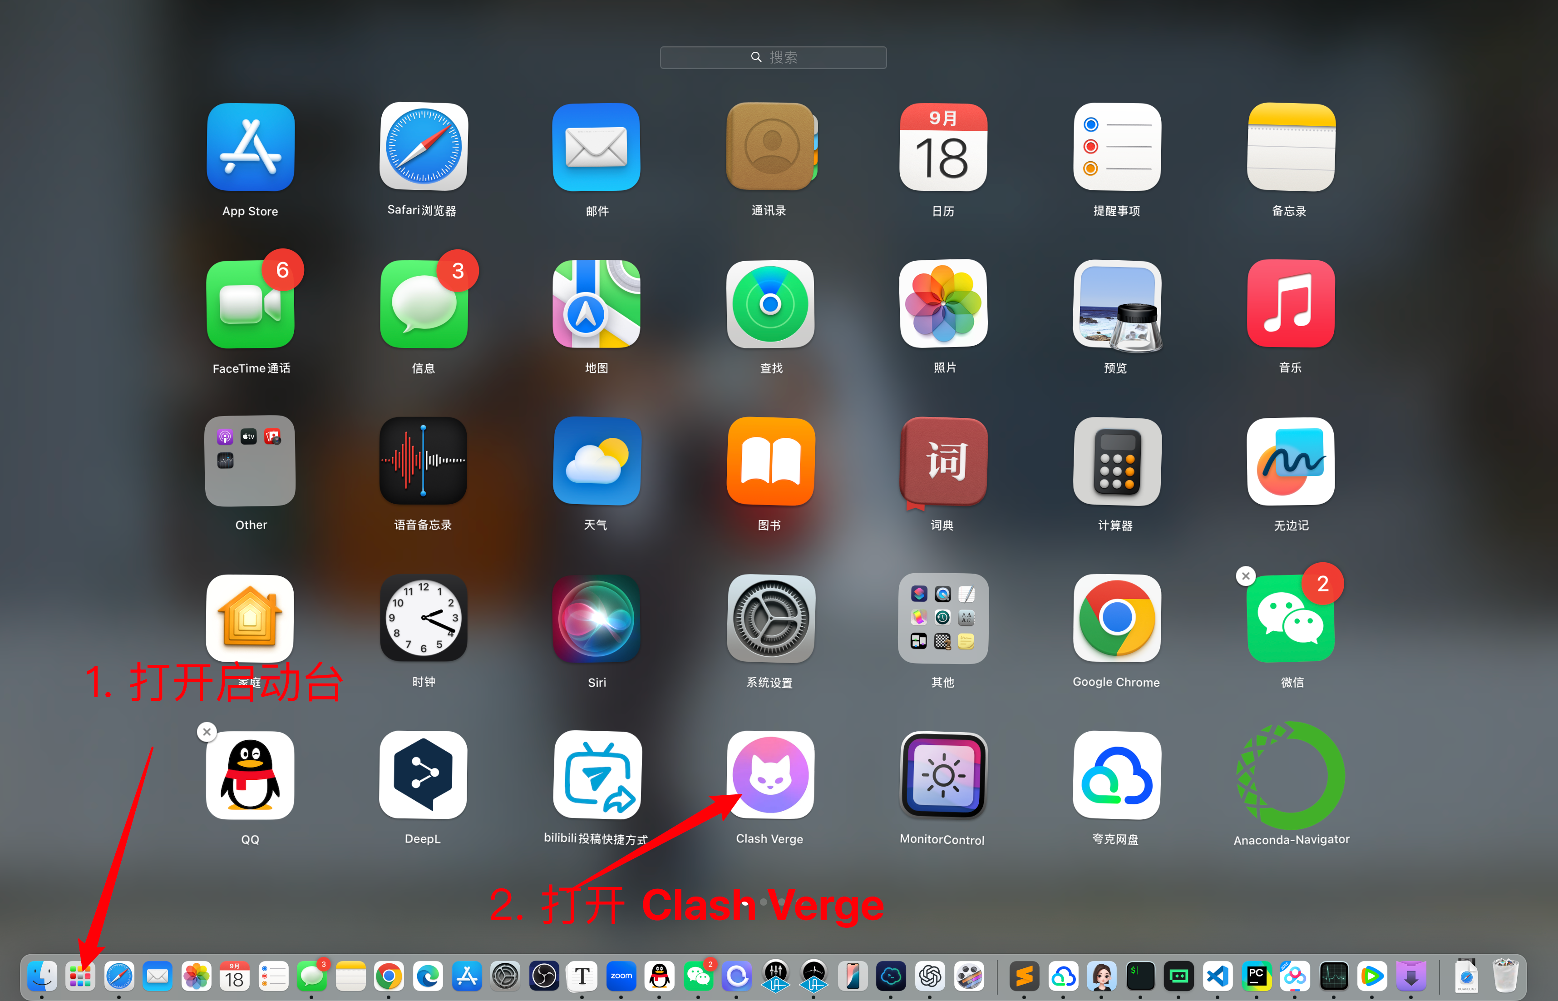This screenshot has height=1001, width=1558.
Task: Launch Anaconda-Navigator
Action: [x=1291, y=775]
